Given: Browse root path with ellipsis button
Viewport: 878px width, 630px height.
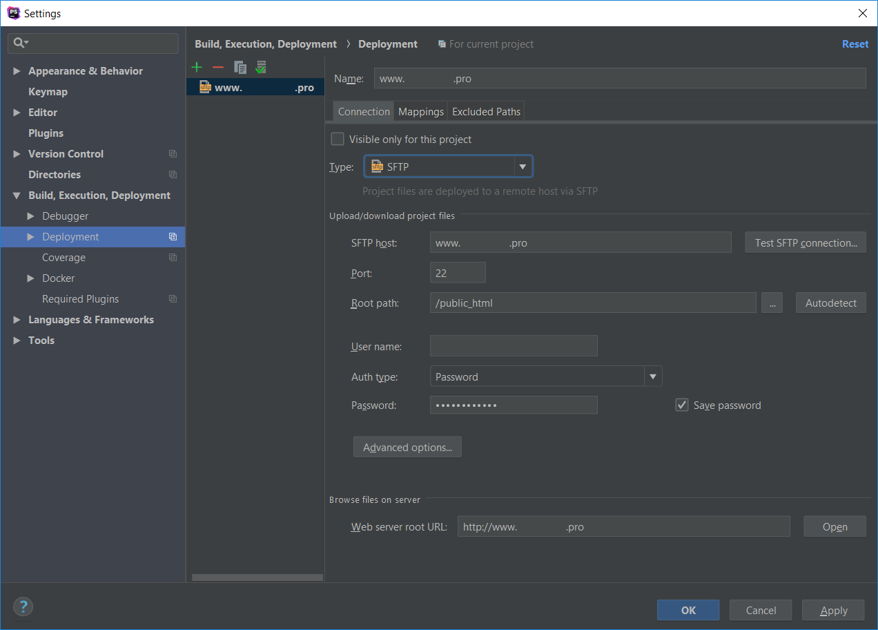Looking at the screenshot, I should 772,303.
